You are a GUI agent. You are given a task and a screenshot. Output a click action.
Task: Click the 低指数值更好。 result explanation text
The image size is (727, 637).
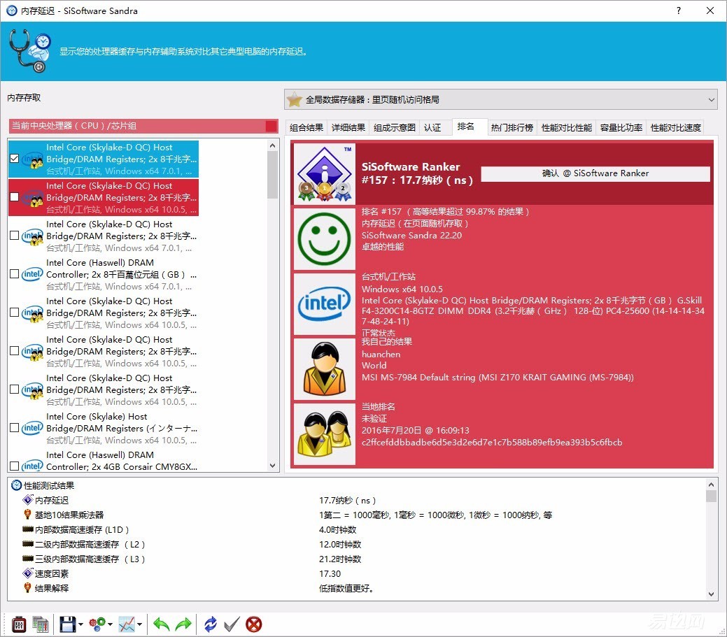pos(346,588)
